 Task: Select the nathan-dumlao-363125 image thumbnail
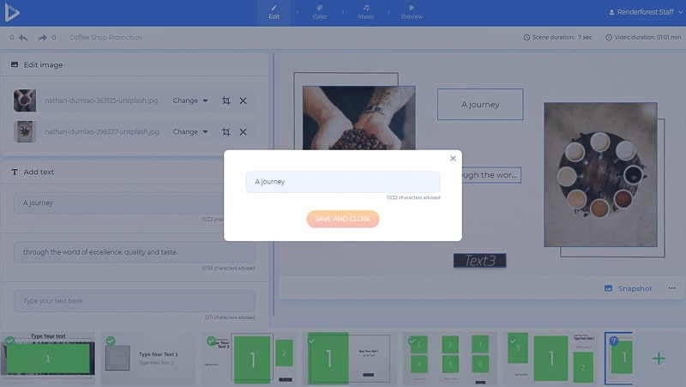click(x=25, y=100)
